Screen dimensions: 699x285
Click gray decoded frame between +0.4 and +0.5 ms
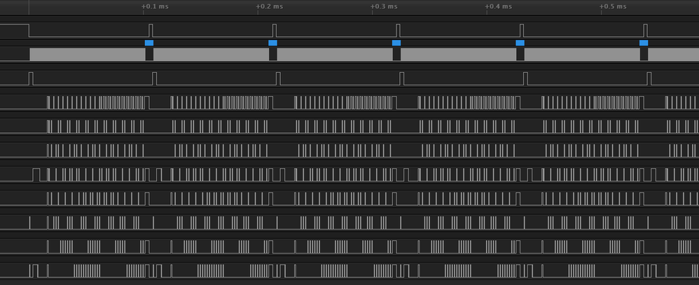[582, 55]
